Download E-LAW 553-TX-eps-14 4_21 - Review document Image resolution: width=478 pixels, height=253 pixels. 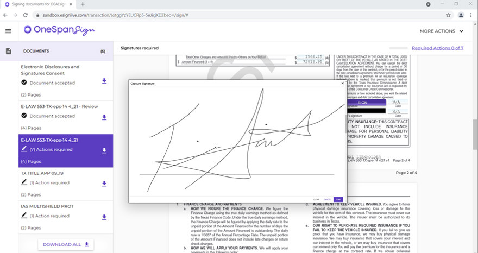104,117
